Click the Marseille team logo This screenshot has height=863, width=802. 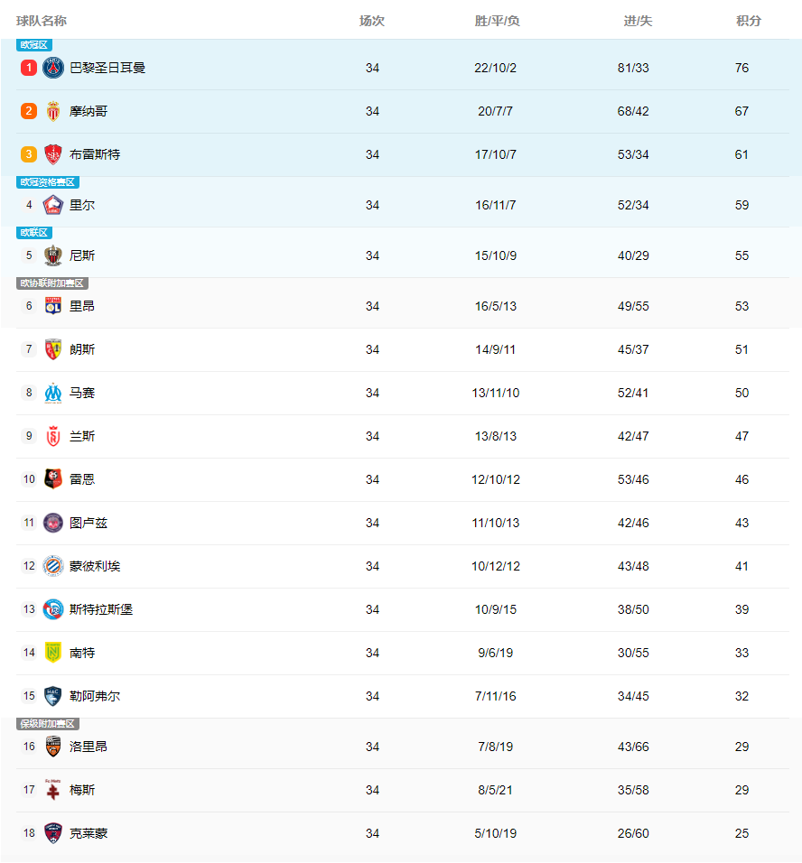(x=53, y=393)
